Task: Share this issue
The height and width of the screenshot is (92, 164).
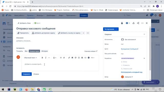Action: (x=138, y=23)
